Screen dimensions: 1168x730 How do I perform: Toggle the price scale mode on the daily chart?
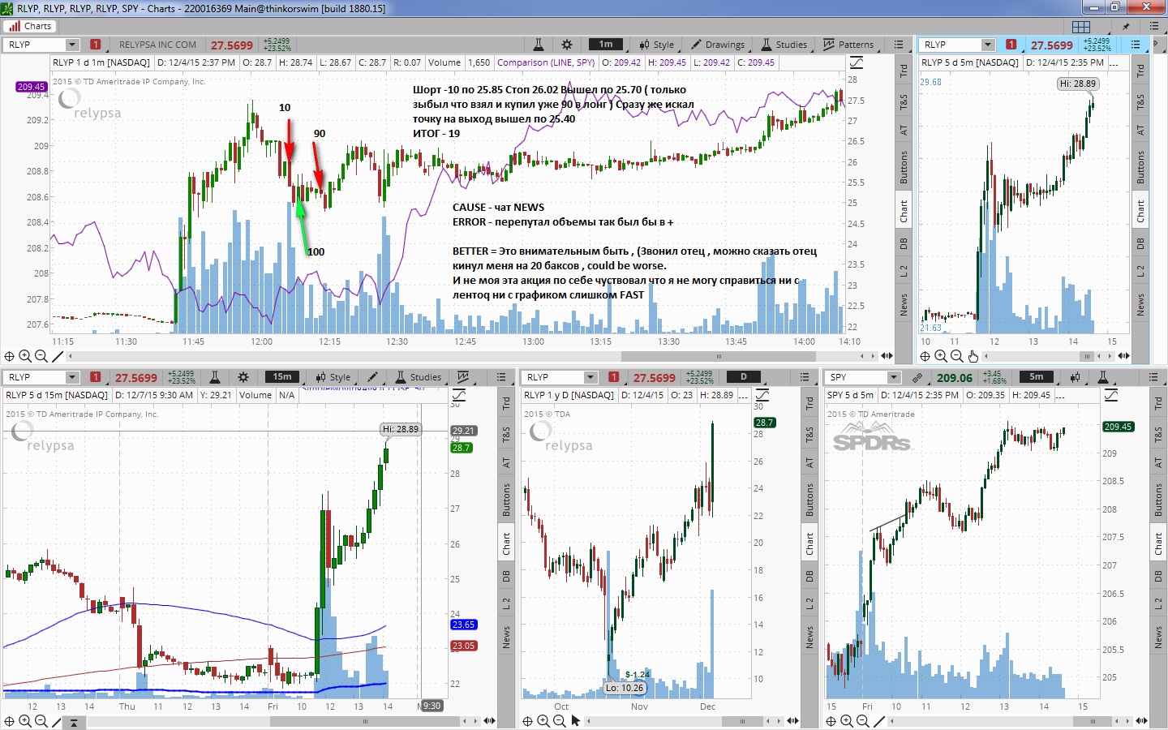point(762,395)
